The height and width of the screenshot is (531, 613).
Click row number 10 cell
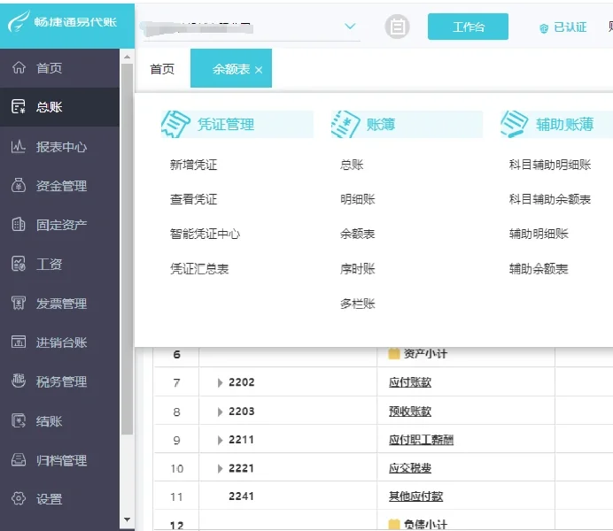coord(176,468)
